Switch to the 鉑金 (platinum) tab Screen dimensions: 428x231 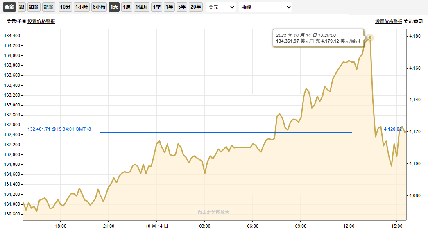point(34,7)
